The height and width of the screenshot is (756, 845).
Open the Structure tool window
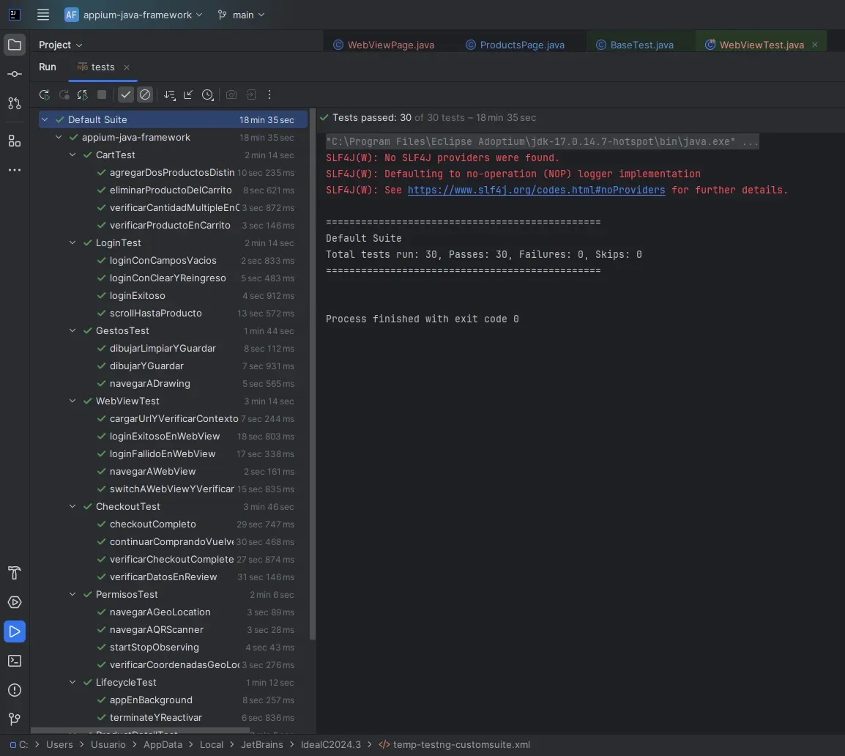(x=15, y=141)
